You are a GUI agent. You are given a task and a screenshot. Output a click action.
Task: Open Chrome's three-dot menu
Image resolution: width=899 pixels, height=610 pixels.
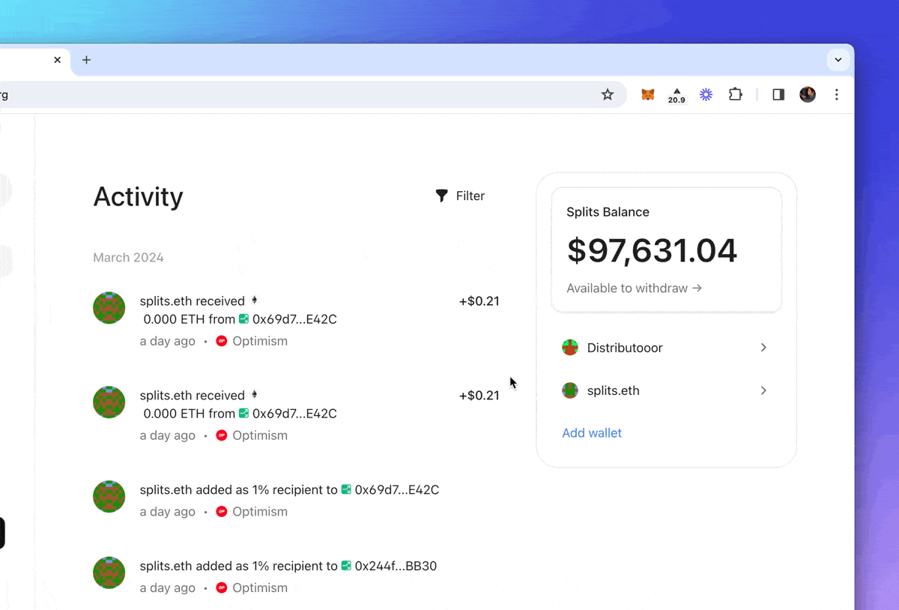837,94
